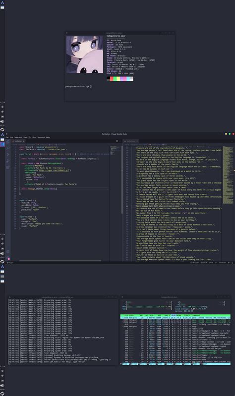This screenshot has height=396, width=235.
Task: Open the View menu in VS Code
Action: [x=25, y=138]
